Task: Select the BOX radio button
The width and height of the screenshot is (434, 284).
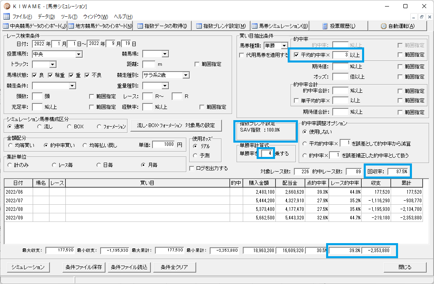Action: click(x=69, y=127)
